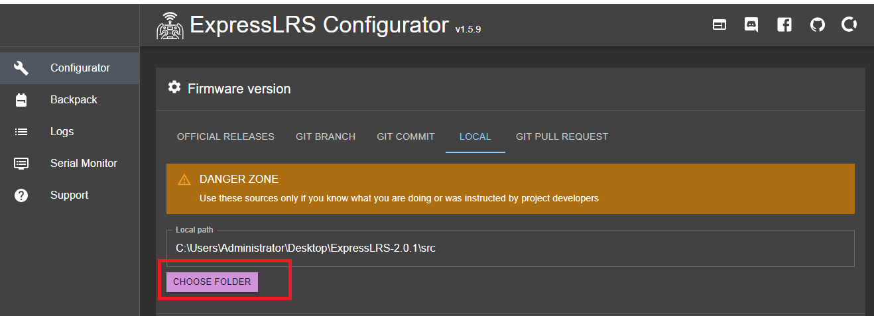Screen dimensions: 874x316
Task: Click the wrench icon for Configurator
Action: pos(21,68)
